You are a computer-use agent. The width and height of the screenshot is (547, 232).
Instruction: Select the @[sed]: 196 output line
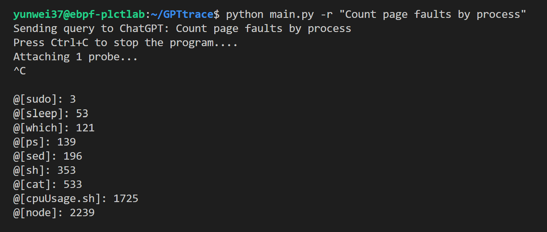[x=48, y=156]
